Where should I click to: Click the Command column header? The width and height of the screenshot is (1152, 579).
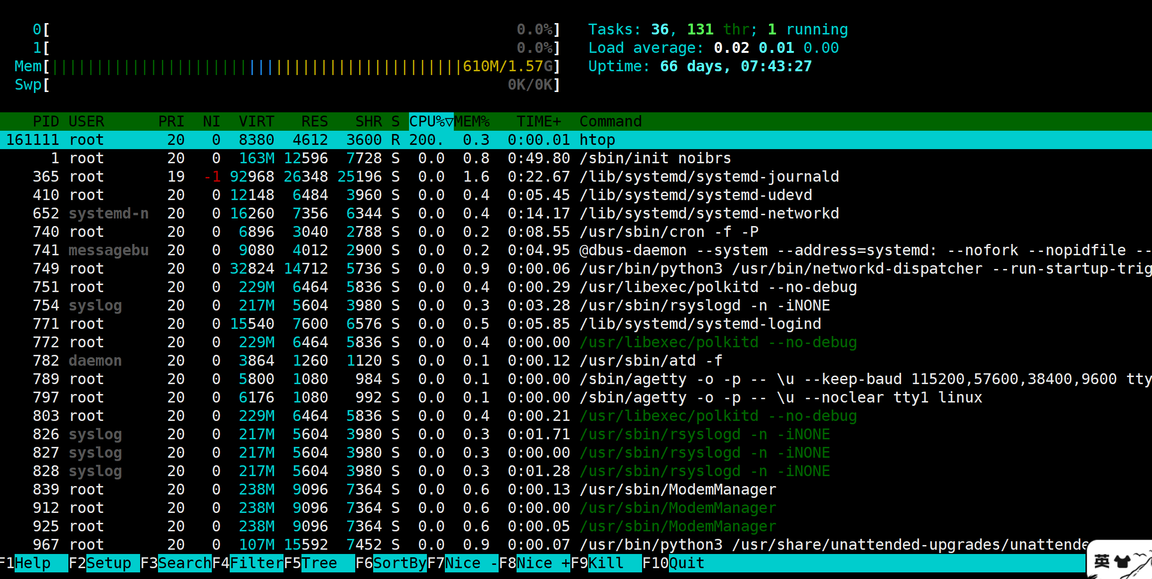tap(610, 122)
